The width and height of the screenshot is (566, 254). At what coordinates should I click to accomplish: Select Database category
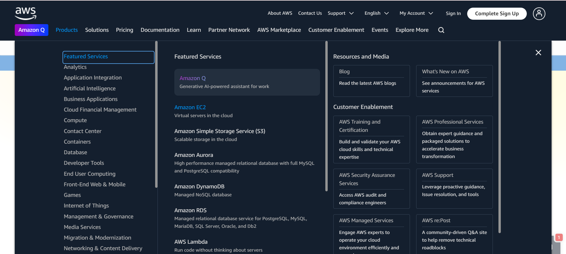point(76,152)
